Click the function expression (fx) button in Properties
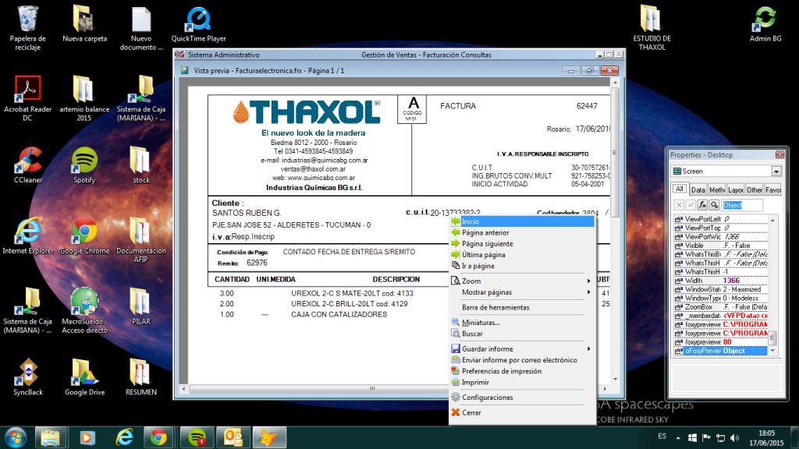This screenshot has height=449, width=799. pyautogui.click(x=702, y=205)
